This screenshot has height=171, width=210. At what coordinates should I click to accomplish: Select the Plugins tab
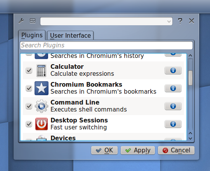(32, 35)
